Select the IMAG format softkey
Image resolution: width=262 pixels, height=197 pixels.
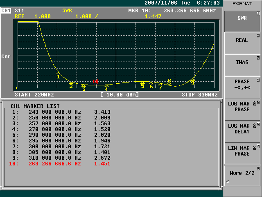[x=242, y=65]
